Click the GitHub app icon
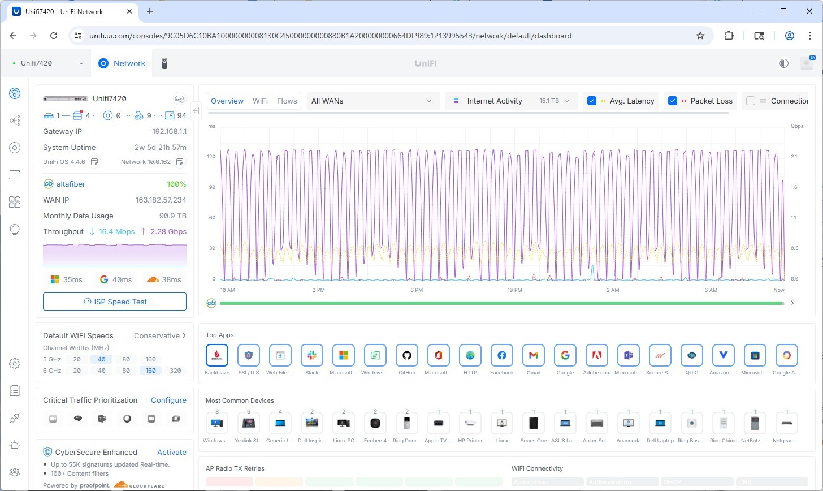823x491 pixels. coord(407,356)
